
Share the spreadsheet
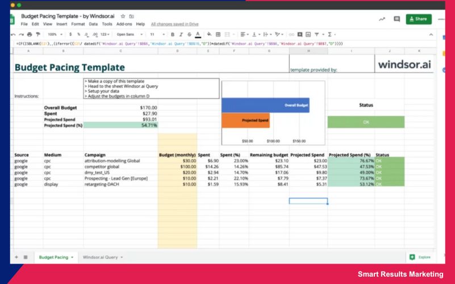pos(419,19)
